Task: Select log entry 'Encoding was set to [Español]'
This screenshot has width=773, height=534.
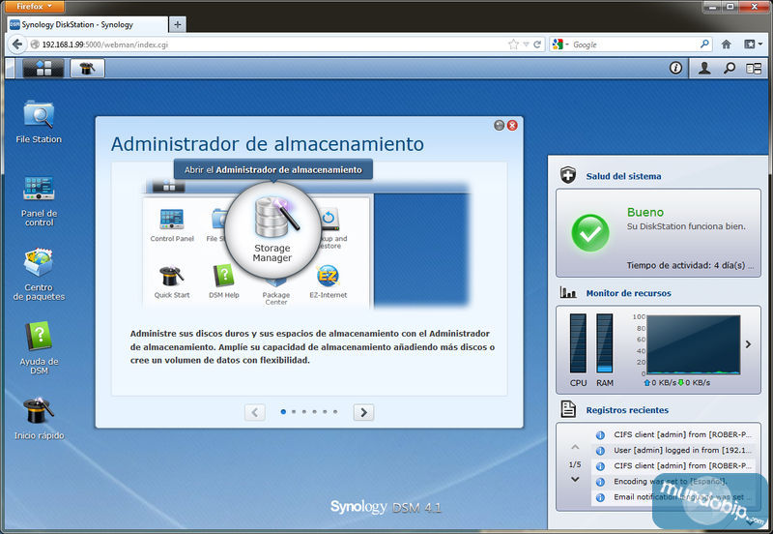Action: tap(673, 481)
